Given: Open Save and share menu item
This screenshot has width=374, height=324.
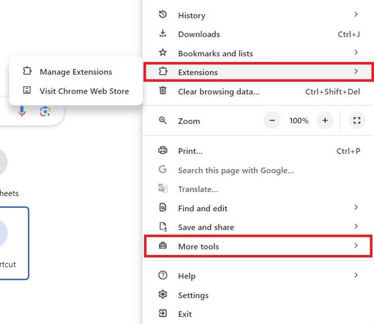Looking at the screenshot, I should tap(259, 227).
